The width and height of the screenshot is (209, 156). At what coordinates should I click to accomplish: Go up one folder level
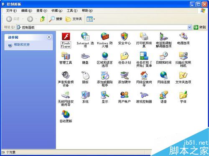[43, 19]
